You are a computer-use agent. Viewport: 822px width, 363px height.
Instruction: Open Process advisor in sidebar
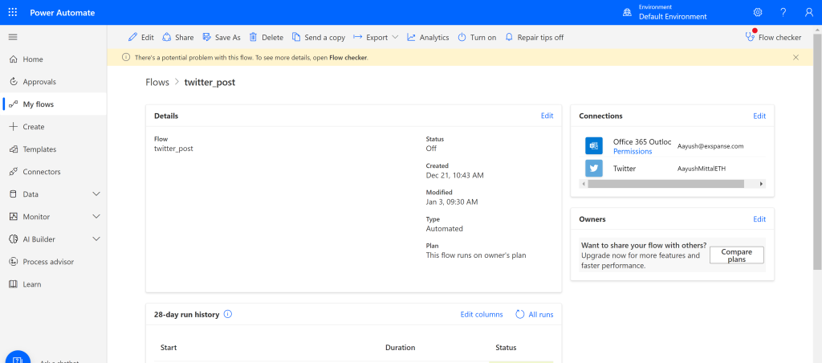[x=54, y=262]
